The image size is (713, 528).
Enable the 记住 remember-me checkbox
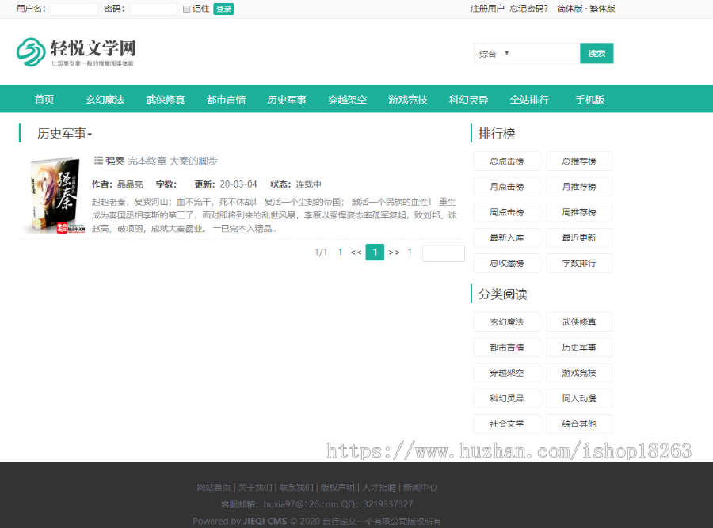click(x=186, y=9)
